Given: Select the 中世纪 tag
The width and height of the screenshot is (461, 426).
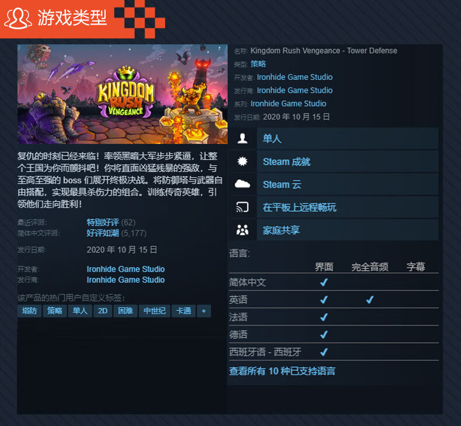Looking at the screenshot, I should [155, 311].
